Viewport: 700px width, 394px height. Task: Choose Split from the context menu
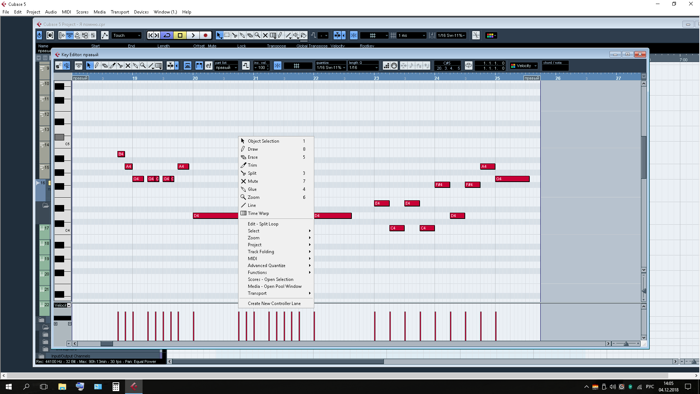(252, 173)
